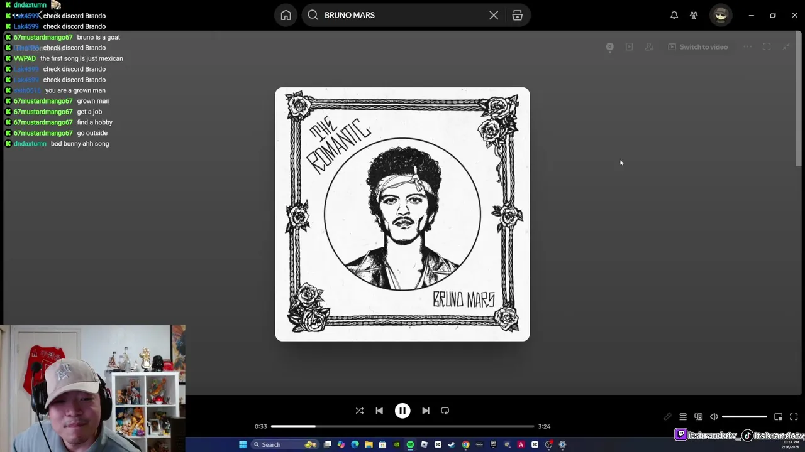Open the notifications bell

674,15
